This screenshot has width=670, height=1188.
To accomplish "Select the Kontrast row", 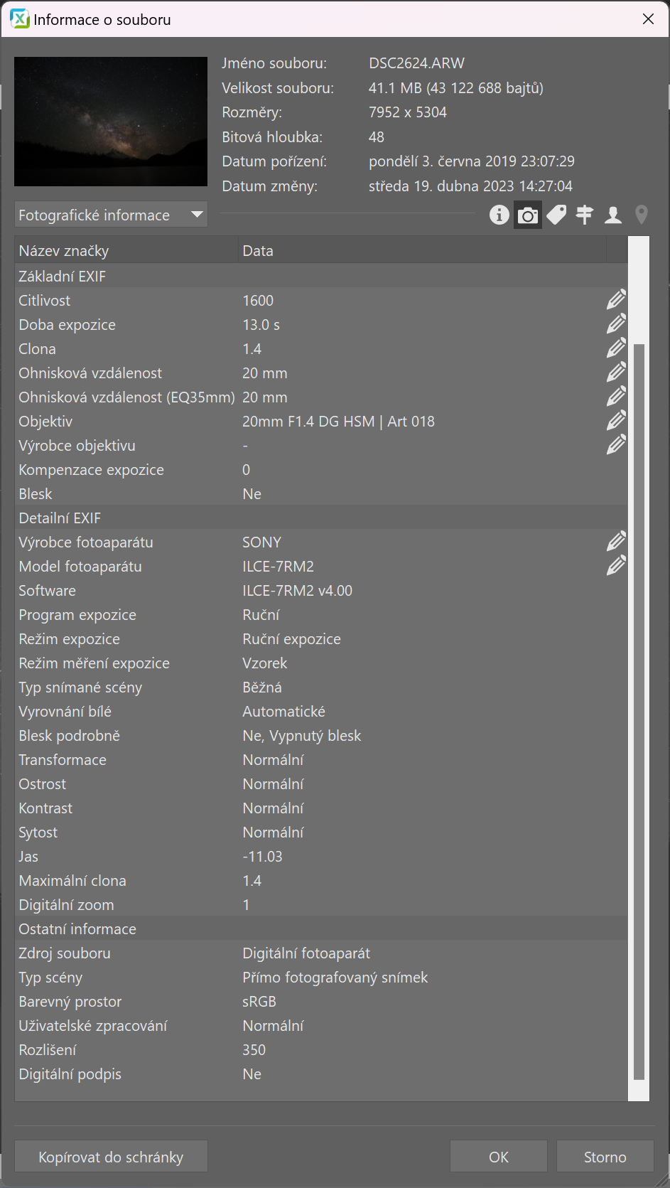I will pyautogui.click(x=321, y=808).
